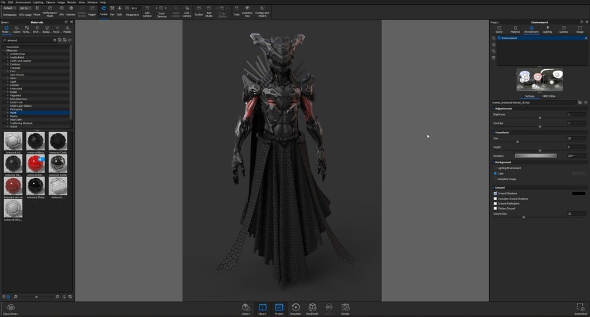Open the Lighting menu in menu bar
The height and width of the screenshot is (317, 590).
[x=38, y=2]
